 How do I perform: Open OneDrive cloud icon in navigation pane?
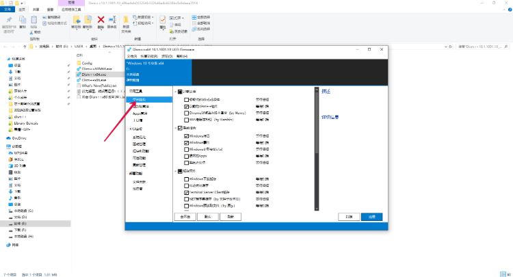point(9,138)
